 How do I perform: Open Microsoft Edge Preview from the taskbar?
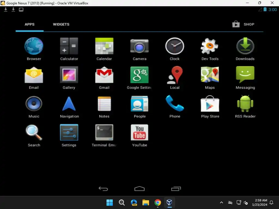click(134, 202)
